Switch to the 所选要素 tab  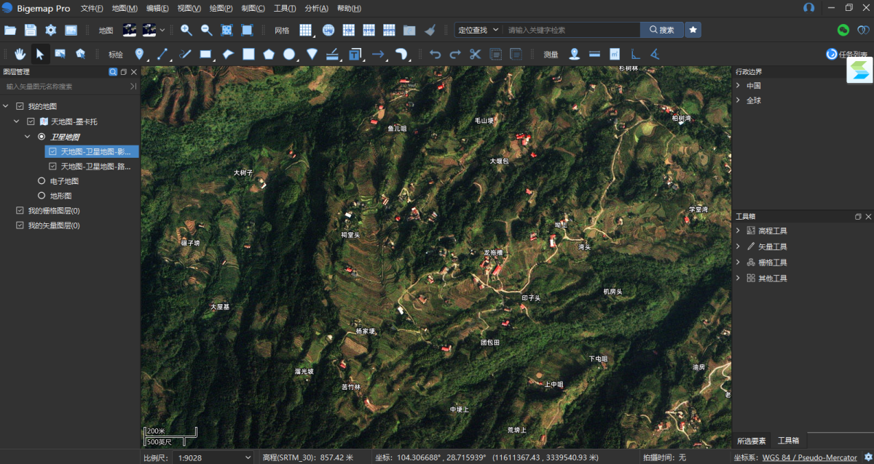click(751, 441)
